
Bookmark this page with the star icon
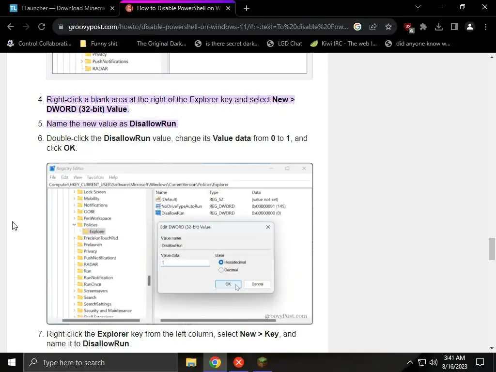tap(388, 27)
